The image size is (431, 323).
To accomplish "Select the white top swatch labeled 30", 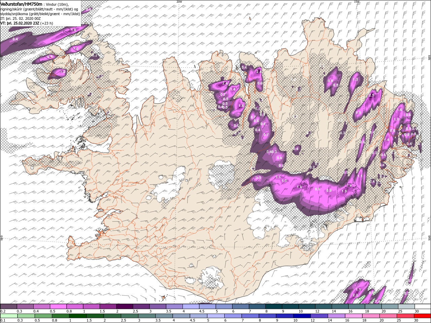I will [x=423, y=307].
